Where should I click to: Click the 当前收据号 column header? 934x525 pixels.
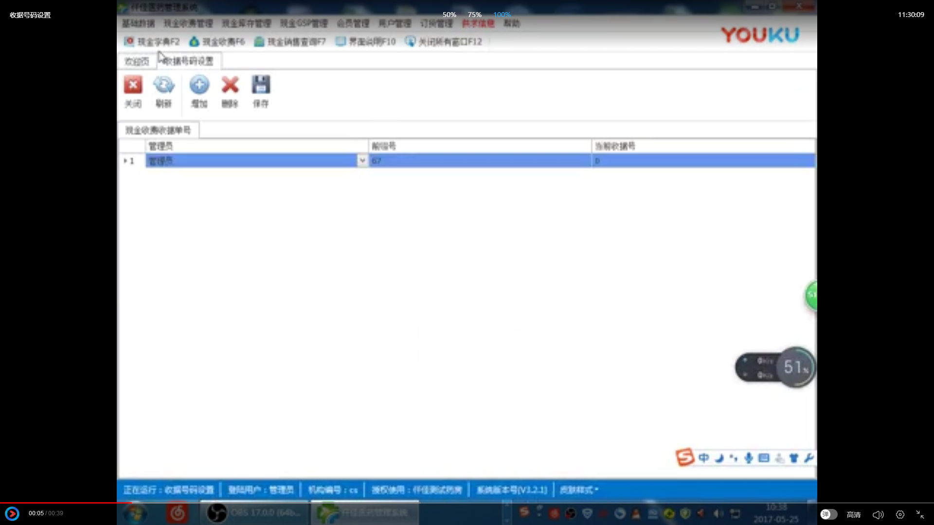[703, 146]
